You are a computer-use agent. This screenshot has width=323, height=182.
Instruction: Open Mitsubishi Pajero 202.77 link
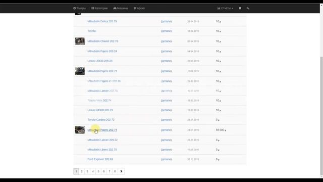pos(102,71)
